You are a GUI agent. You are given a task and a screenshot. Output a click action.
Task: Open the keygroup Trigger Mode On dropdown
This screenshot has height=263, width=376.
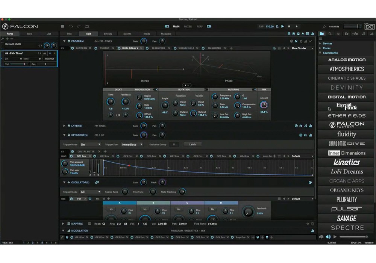click(90, 144)
